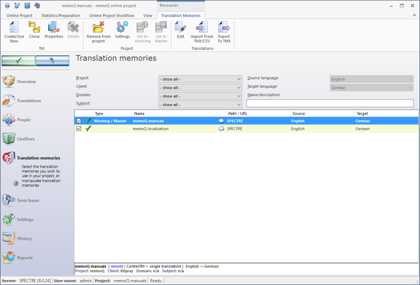Expand the Project filter dropdown

[x=200, y=79]
